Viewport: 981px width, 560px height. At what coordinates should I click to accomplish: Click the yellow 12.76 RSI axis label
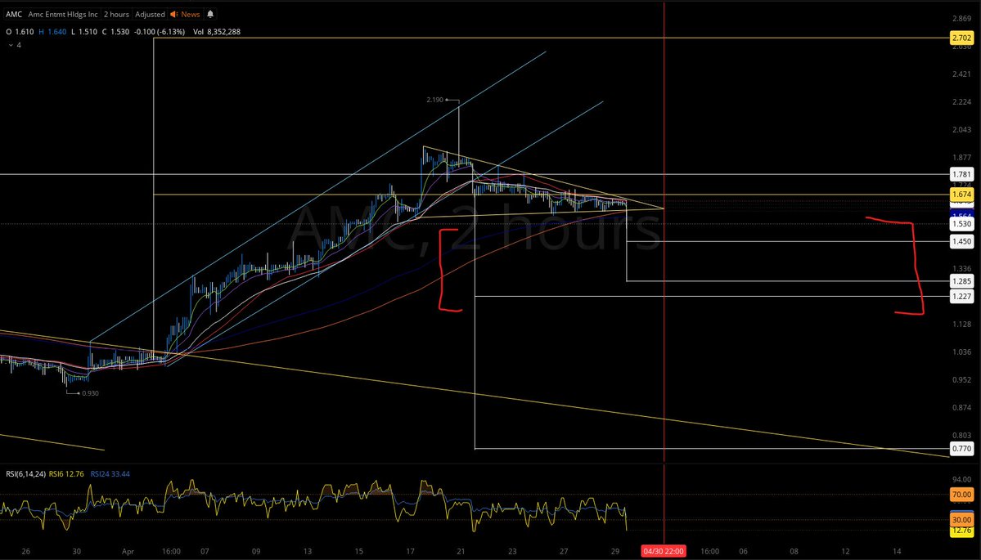click(961, 531)
